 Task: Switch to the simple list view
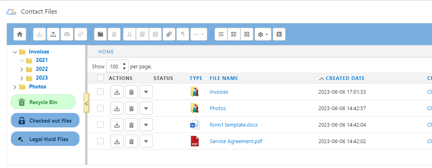(x=221, y=35)
